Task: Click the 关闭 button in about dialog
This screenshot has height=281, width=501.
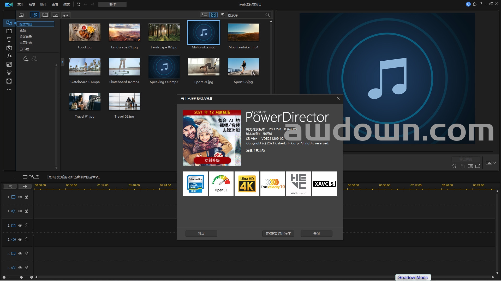Action: 316,234
